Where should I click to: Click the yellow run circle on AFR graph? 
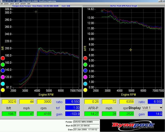[x=85, y=90]
